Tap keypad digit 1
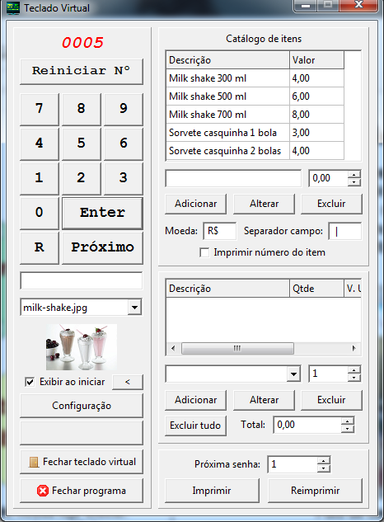The image size is (384, 522). [40, 178]
